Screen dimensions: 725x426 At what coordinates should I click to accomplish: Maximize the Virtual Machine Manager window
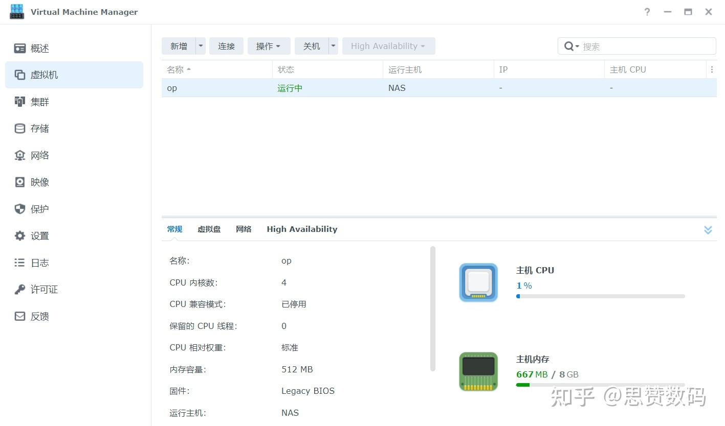pos(688,12)
